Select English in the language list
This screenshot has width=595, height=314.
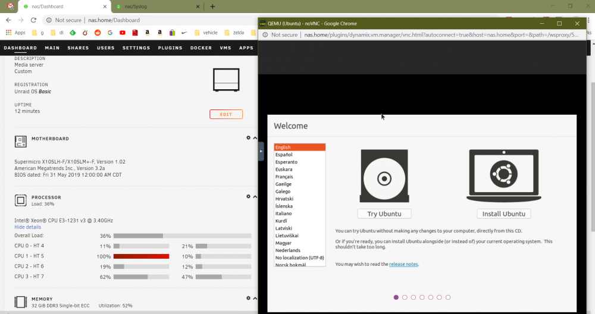click(300, 147)
